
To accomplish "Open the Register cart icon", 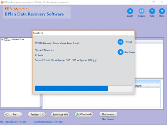I will 141,11.
